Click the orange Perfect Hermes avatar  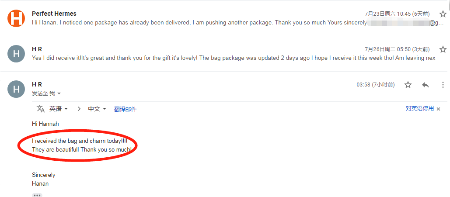16,18
